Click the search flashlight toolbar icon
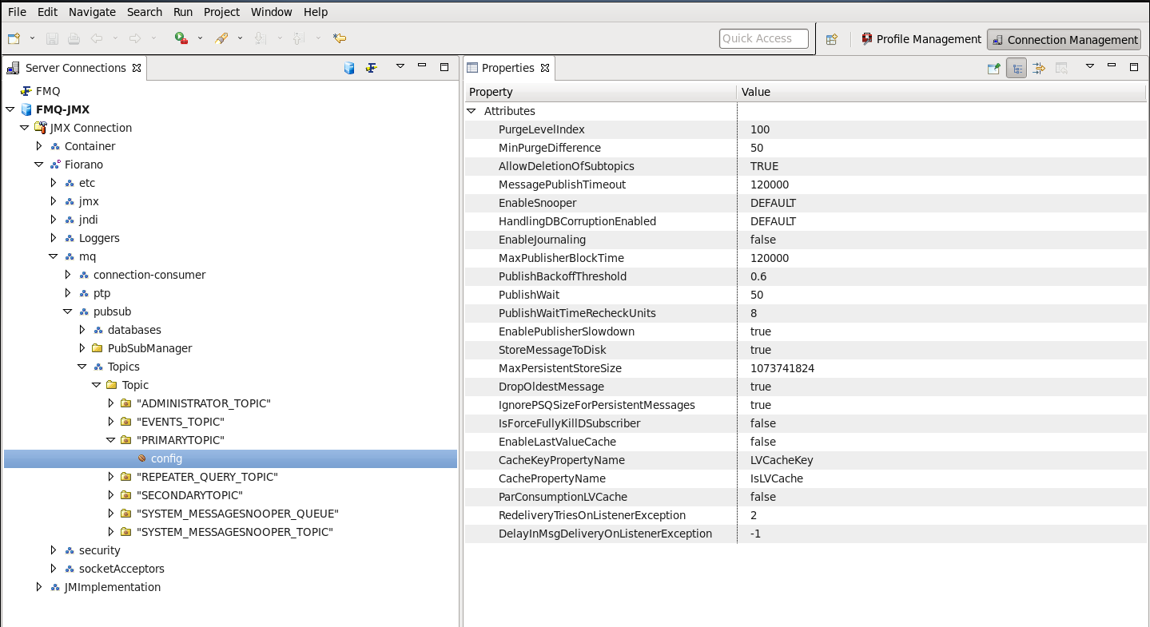The height and width of the screenshot is (627, 1150). (221, 38)
